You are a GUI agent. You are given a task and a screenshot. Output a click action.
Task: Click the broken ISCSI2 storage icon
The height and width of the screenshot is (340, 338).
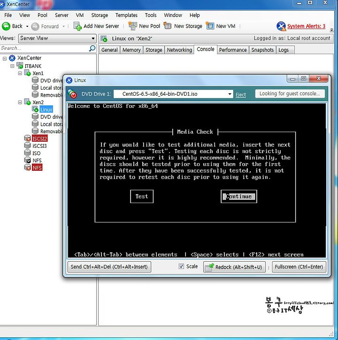coord(27,138)
